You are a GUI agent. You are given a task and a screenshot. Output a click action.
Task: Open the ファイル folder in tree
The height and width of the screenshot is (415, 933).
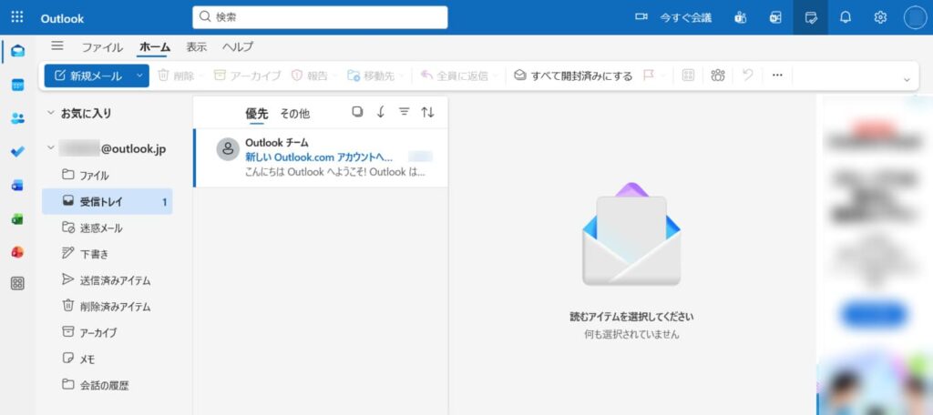point(108,176)
